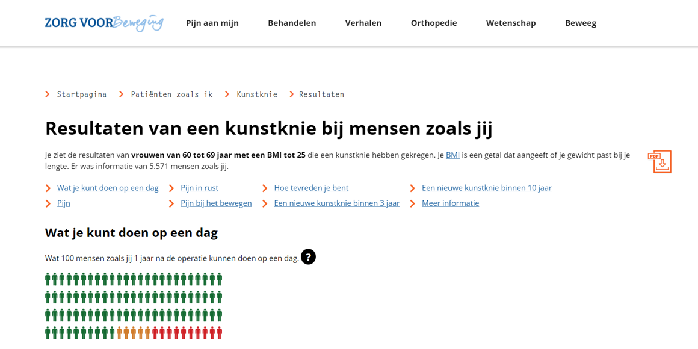Go to Startpagina in the breadcrumb
This screenshot has height=349, width=698.
tap(82, 94)
